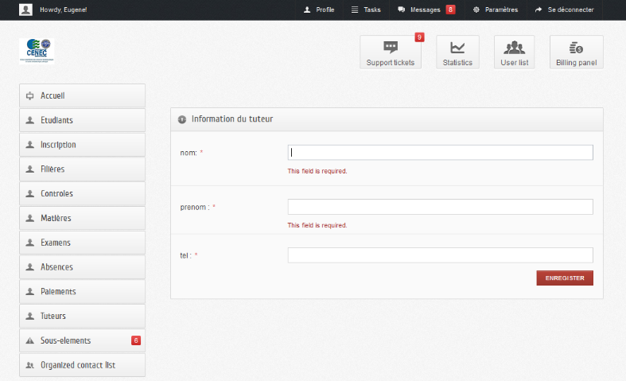Click the CENEC logo
This screenshot has height=381, width=626.
(x=37, y=50)
